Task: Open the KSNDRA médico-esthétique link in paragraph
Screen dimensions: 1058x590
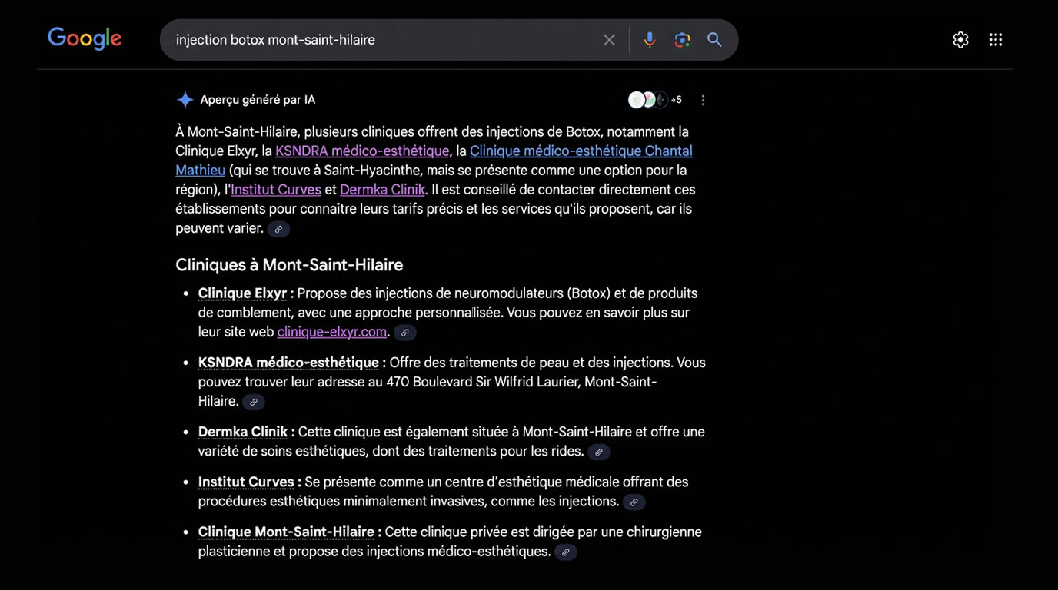Action: coord(362,151)
